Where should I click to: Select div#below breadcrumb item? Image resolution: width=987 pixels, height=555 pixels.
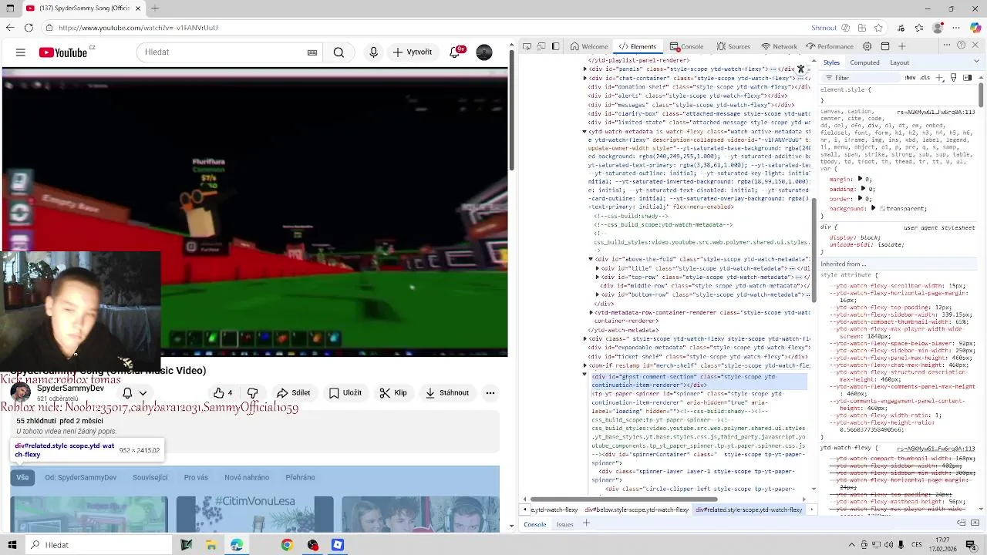click(636, 510)
